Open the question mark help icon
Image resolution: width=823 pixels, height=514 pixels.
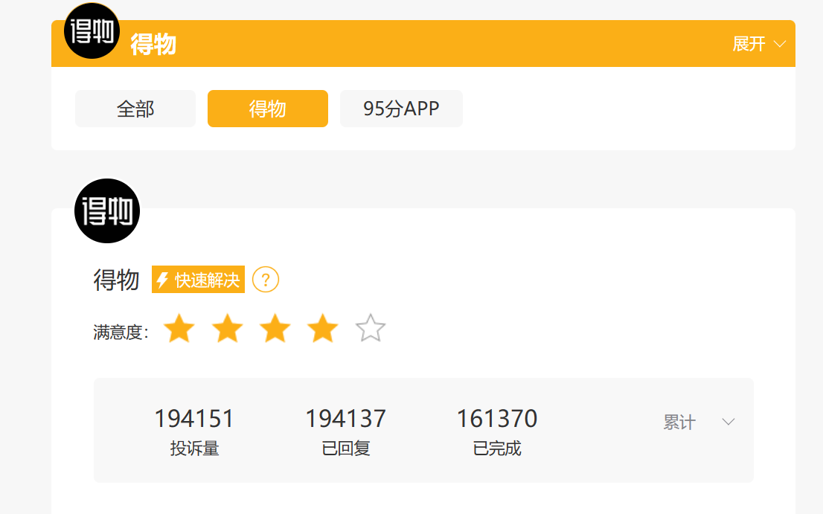tap(266, 280)
